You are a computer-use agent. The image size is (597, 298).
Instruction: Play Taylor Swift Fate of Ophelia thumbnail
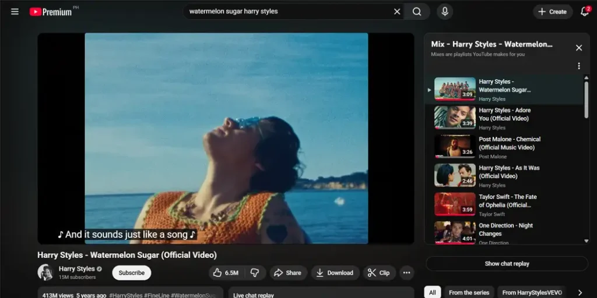(455, 204)
